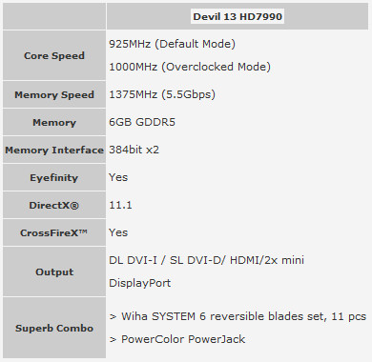Click the Superb Combo row label

point(54,328)
